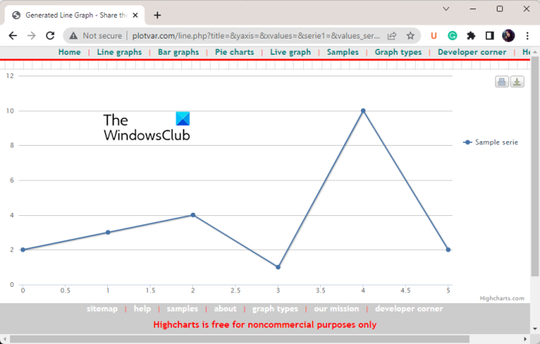
Task: Open the footer help link
Action: click(x=142, y=309)
